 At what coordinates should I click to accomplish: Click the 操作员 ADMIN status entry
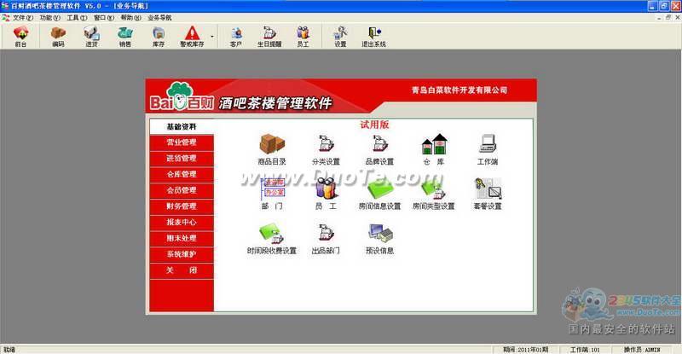click(x=642, y=350)
